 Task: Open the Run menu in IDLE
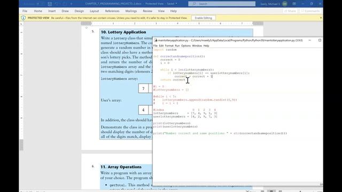pyautogui.click(x=177, y=46)
